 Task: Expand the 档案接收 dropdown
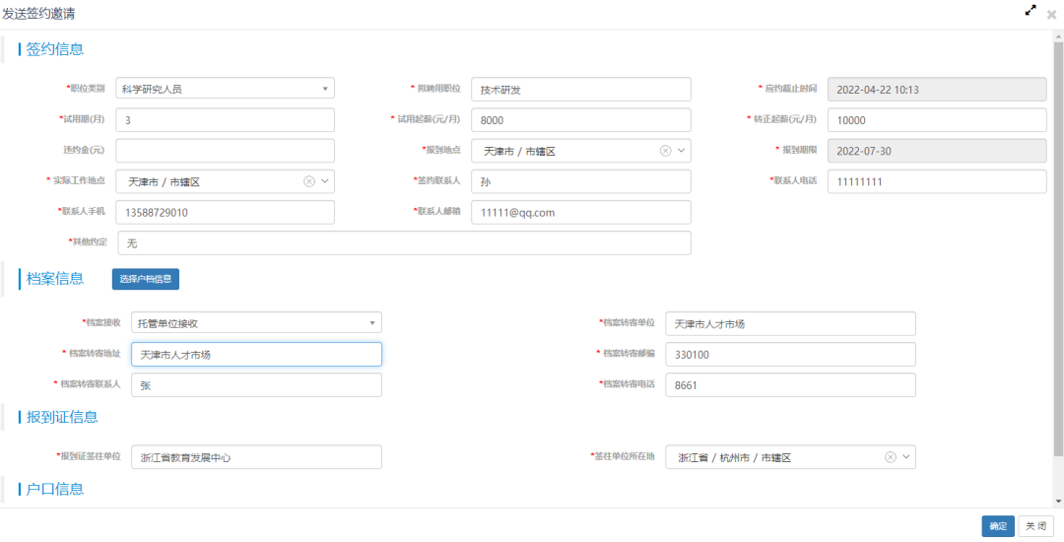372,323
